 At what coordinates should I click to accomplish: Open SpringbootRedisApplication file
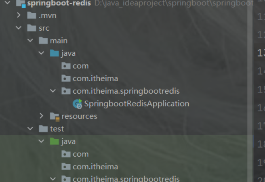[x=137, y=103]
